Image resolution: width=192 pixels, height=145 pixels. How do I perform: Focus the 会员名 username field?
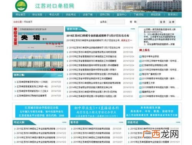pos(116,22)
